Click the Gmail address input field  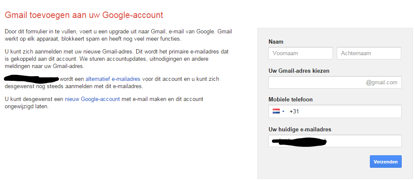click(316, 83)
